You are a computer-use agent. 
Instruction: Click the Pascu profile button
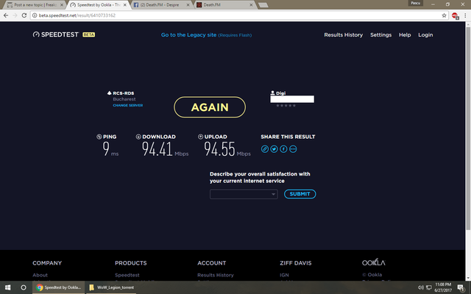[416, 3]
